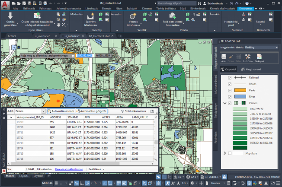
Task: Open the Adat icon in Feladatok lap
Action: coord(224,57)
